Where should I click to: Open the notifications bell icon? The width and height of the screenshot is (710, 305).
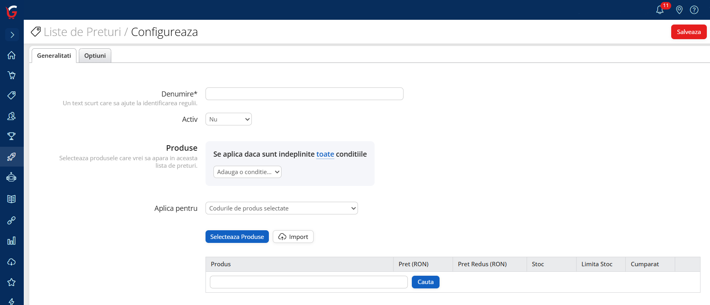click(660, 10)
